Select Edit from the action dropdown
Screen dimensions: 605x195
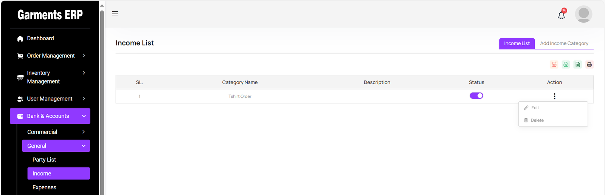coord(535,108)
